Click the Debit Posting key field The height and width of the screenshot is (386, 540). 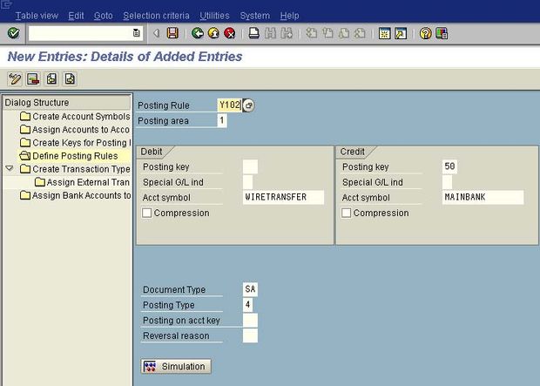pyautogui.click(x=250, y=166)
